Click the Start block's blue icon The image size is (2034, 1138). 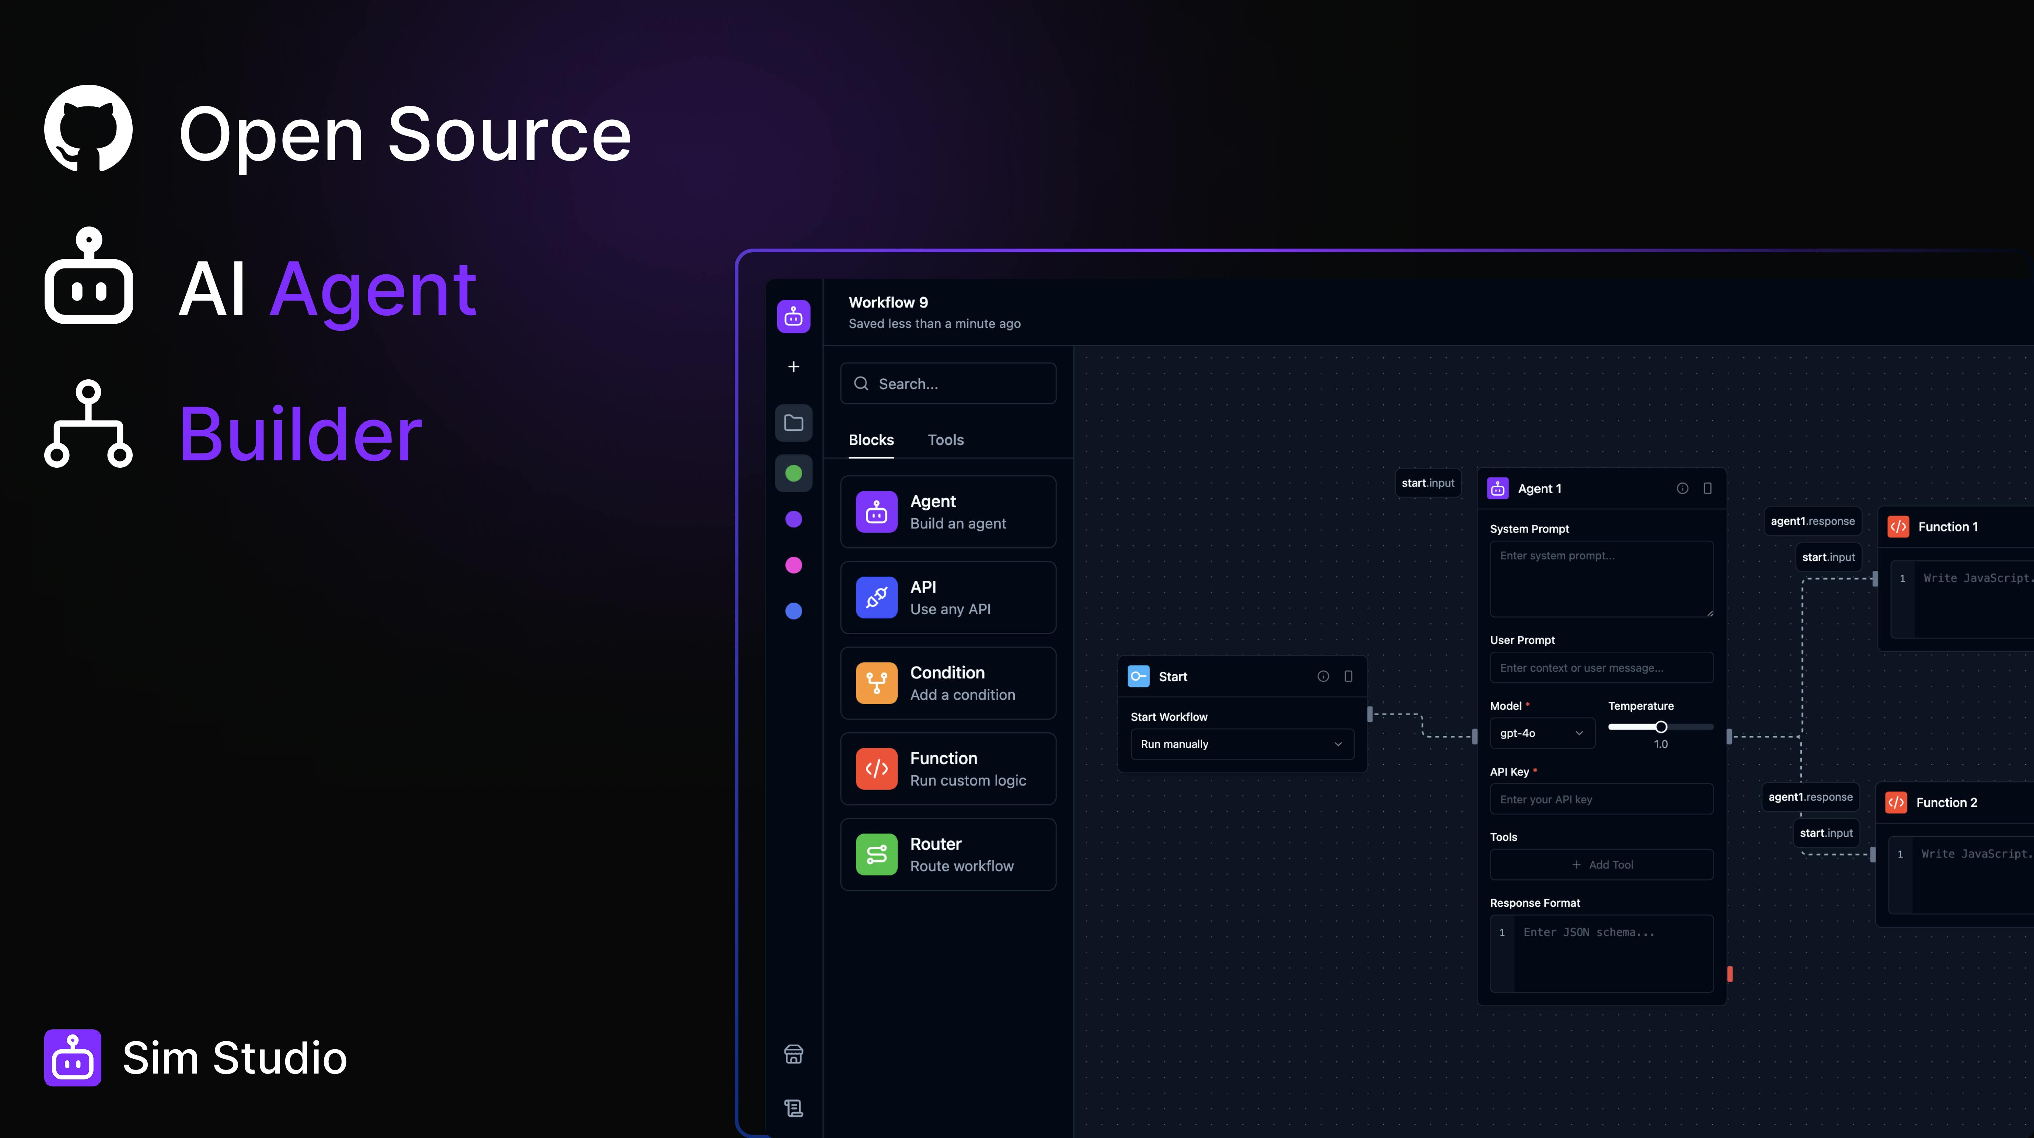point(1139,676)
